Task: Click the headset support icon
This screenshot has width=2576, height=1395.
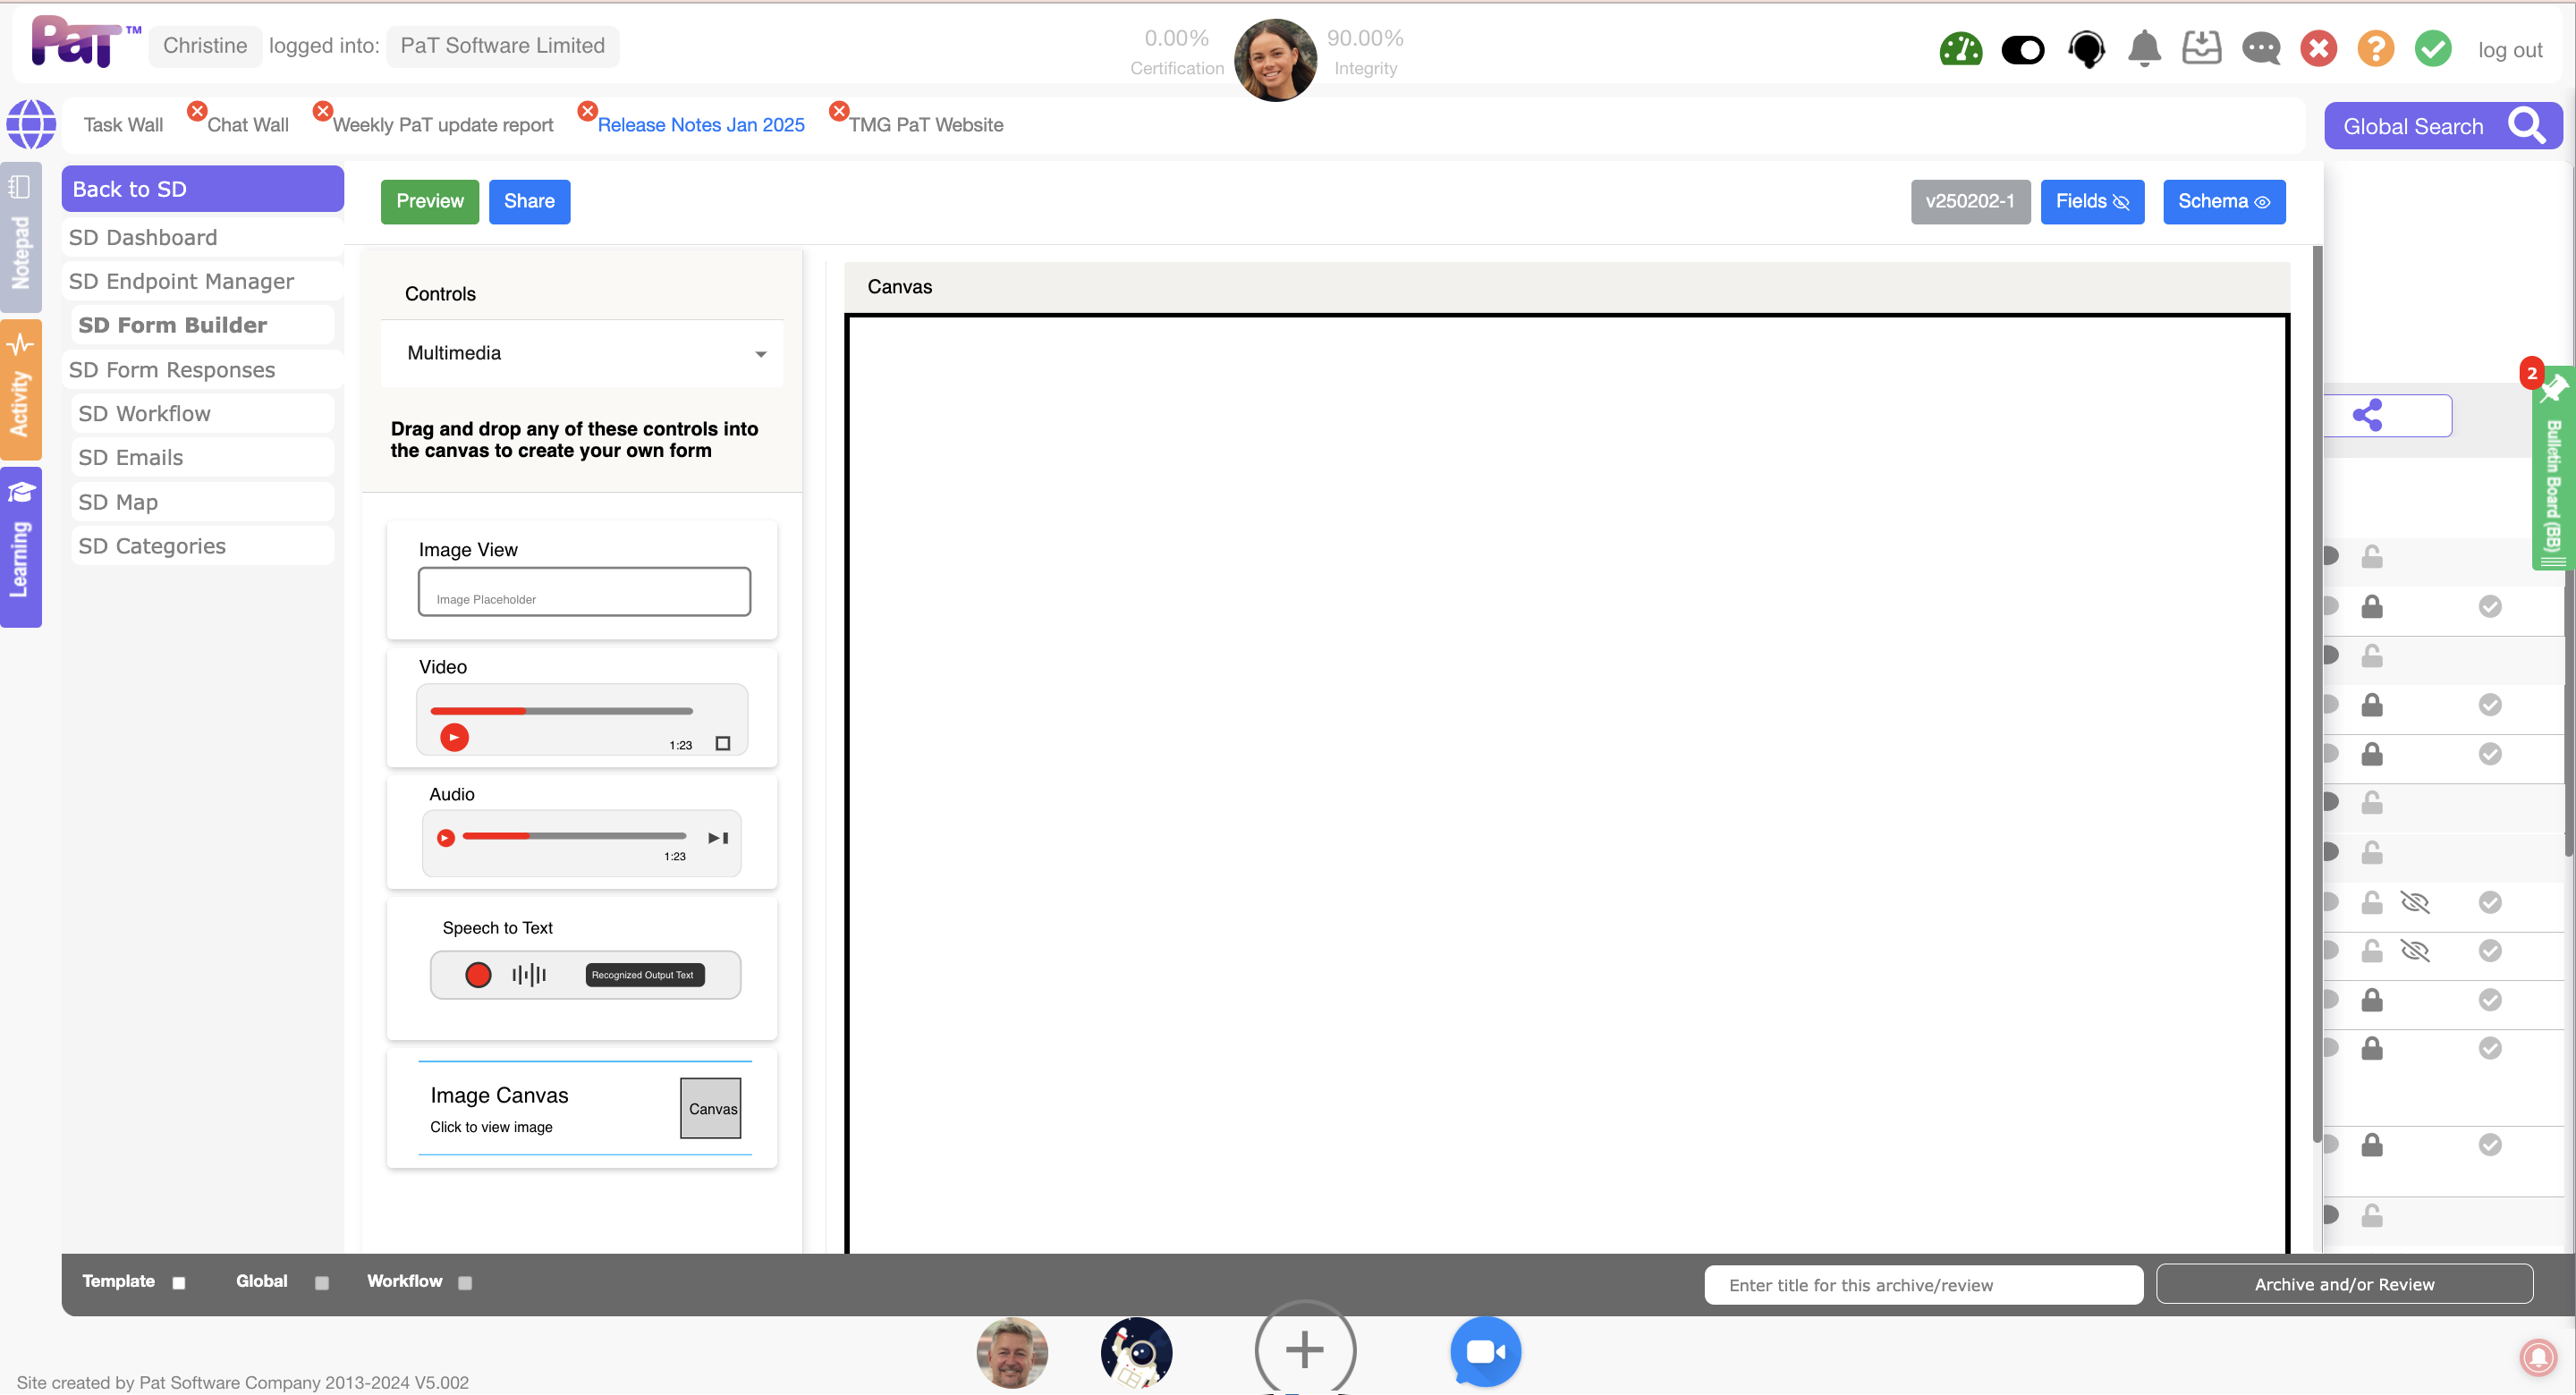Action: [2086, 49]
